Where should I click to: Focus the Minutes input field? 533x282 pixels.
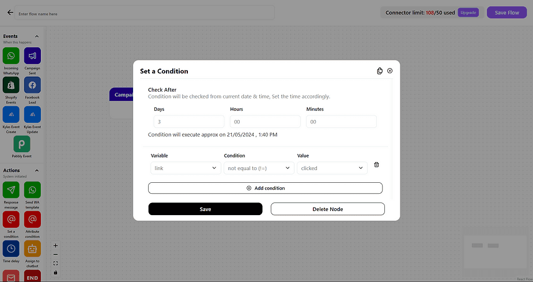click(x=341, y=122)
